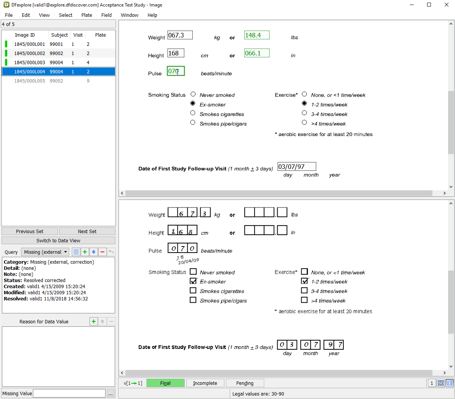Click Switch to Data View button
Screen dimensions: 455x399
58,240
